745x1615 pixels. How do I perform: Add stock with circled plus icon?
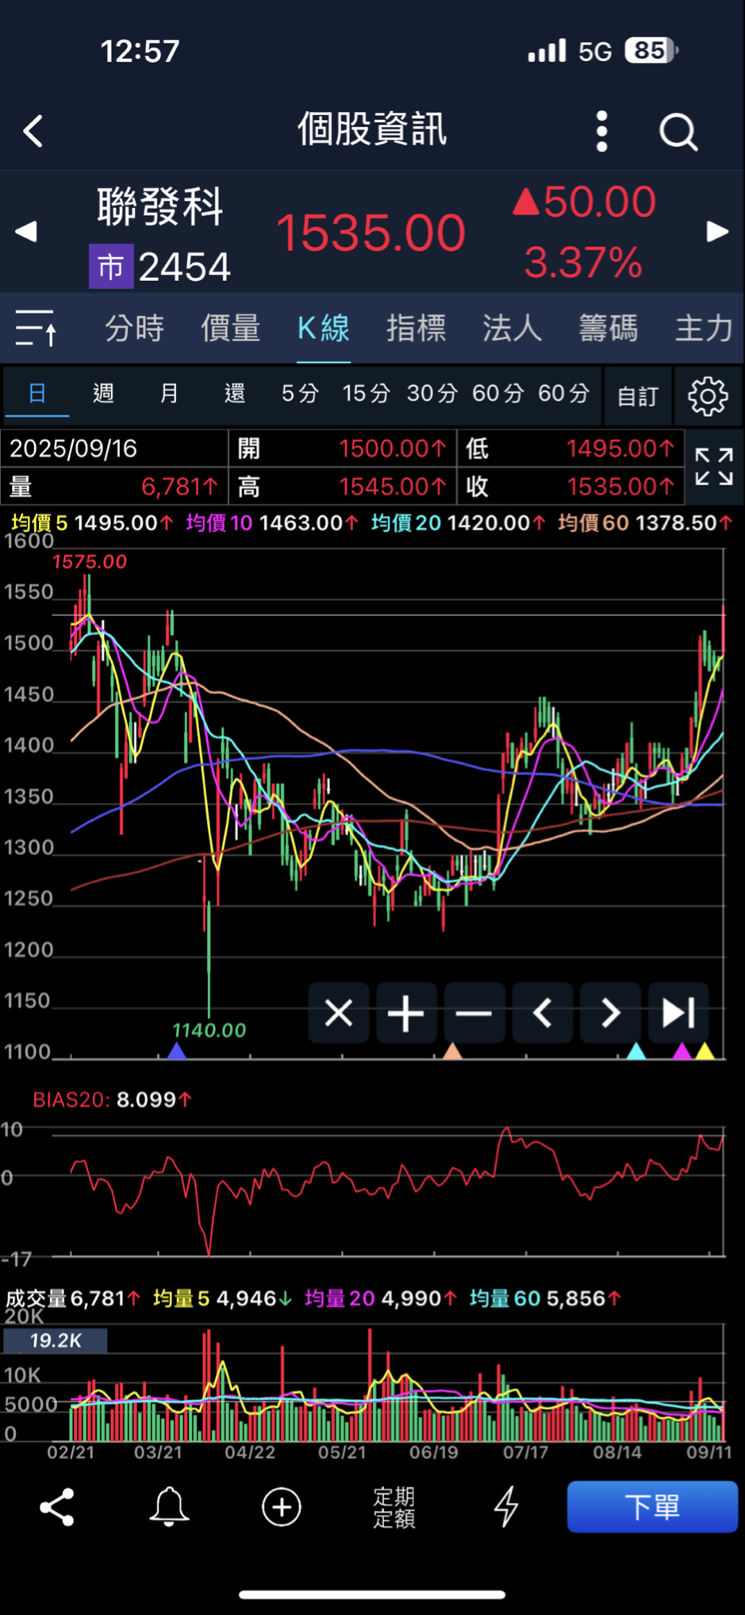click(282, 1506)
